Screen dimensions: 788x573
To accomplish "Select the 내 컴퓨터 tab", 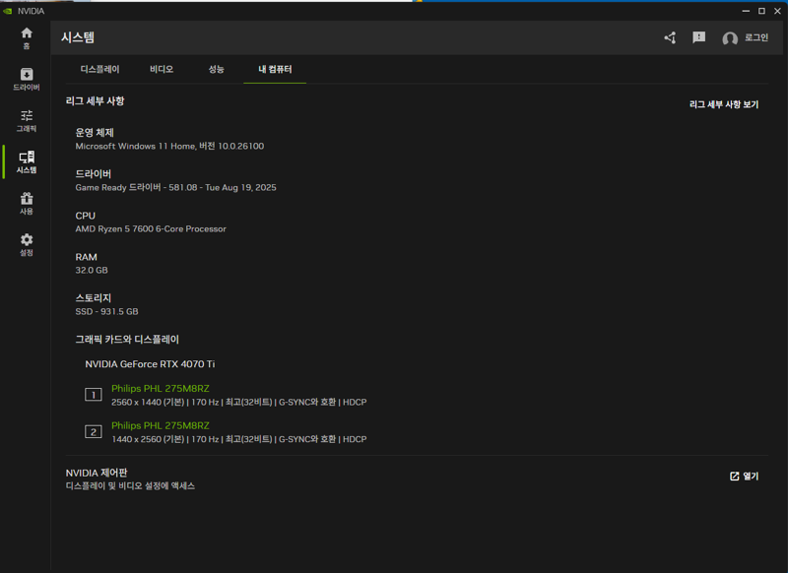I will [275, 69].
